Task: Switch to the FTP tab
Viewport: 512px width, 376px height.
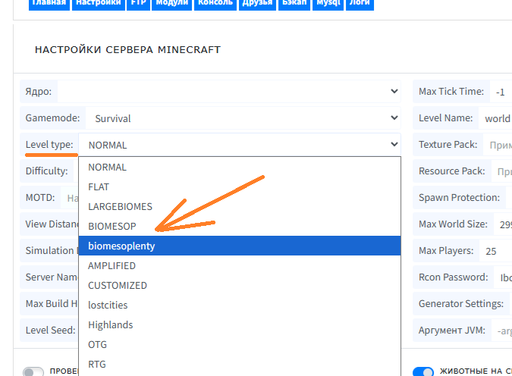Action: tap(138, 4)
